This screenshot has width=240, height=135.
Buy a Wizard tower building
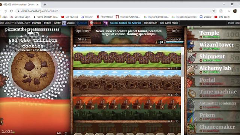pyautogui.click(x=213, y=46)
